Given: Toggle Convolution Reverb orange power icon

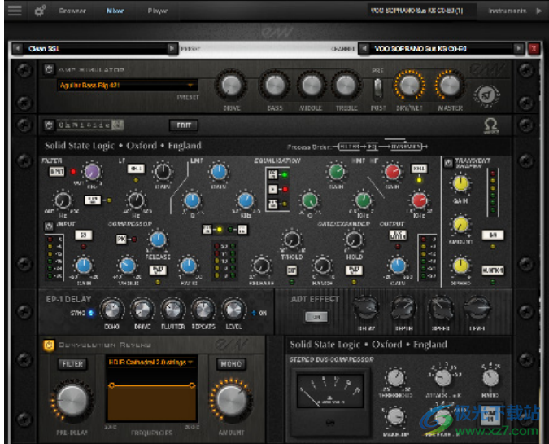Looking at the screenshot, I should point(49,345).
